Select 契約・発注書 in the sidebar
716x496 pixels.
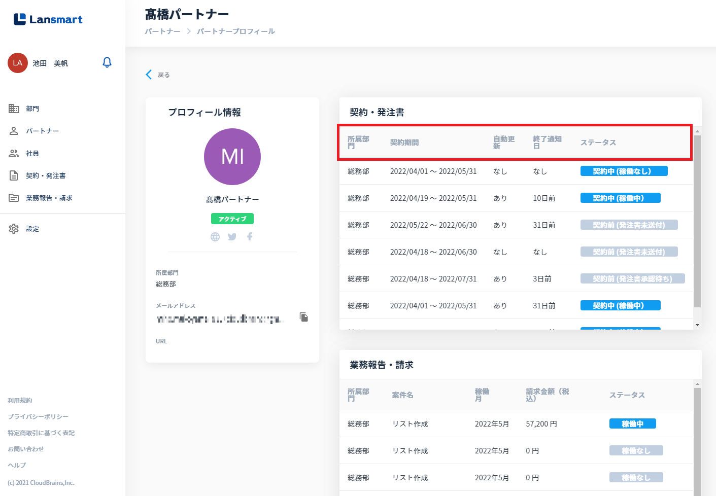46,175
